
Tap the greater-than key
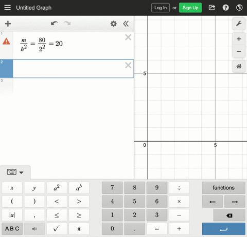(x=79, y=202)
